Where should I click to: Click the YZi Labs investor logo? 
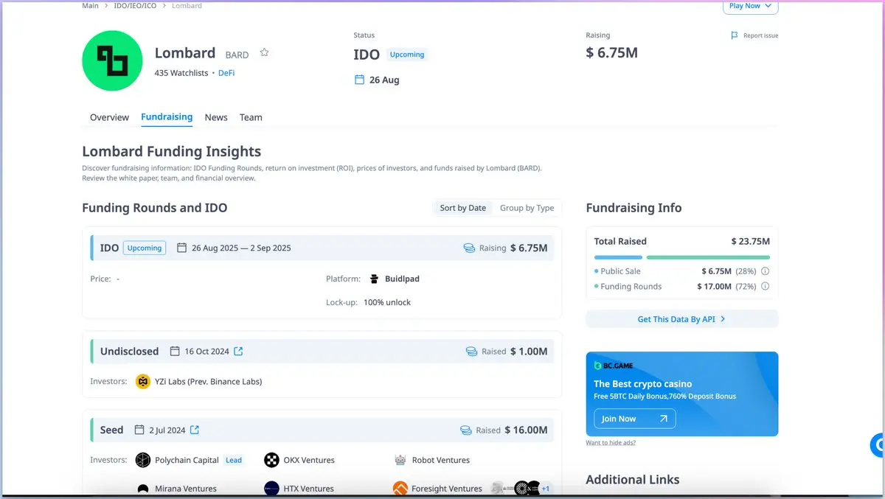[x=143, y=382]
